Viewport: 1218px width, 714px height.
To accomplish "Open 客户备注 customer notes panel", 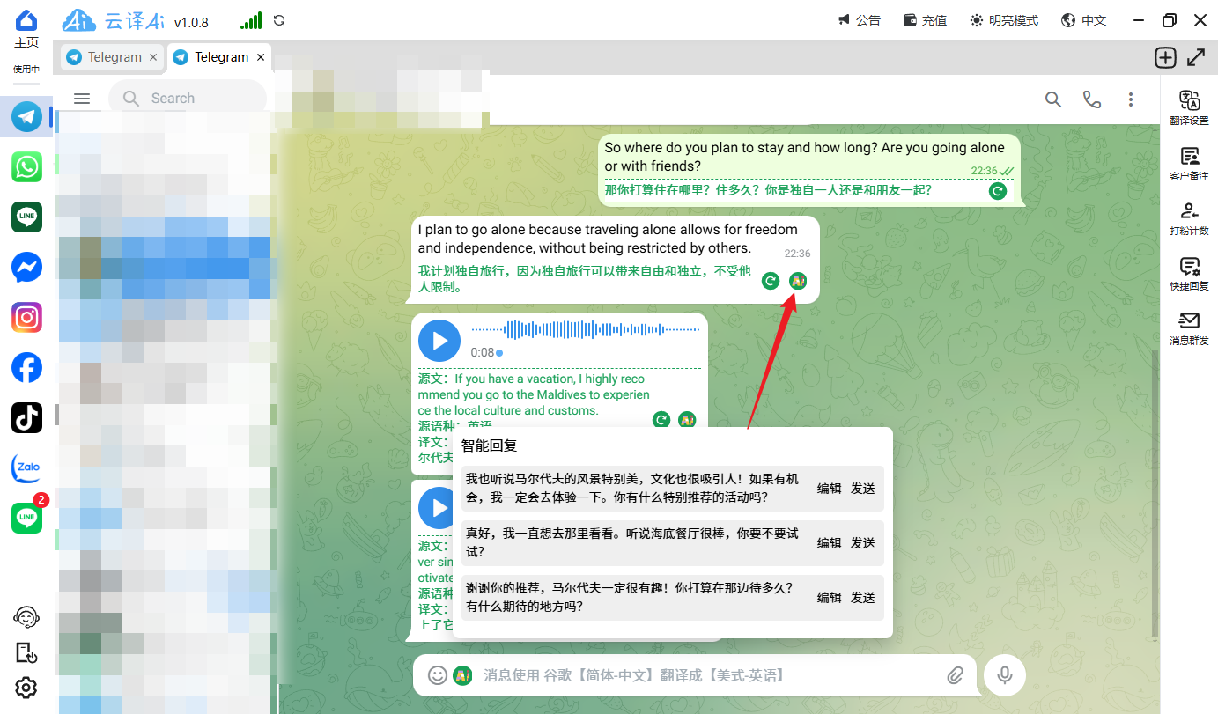I will point(1189,163).
